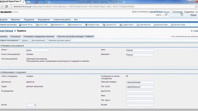Collapse the Профиль пользователя panel
The width and height of the screenshot is (198, 111).
tap(1, 46)
